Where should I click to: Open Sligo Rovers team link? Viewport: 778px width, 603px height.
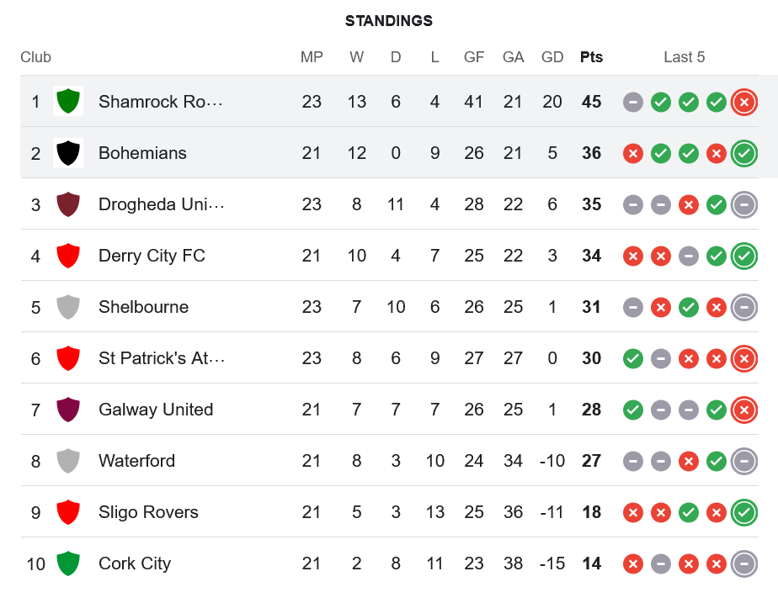148,512
